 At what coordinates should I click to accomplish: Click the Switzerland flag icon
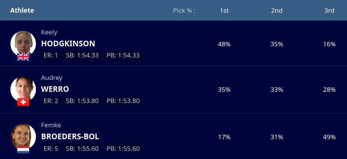23,102
